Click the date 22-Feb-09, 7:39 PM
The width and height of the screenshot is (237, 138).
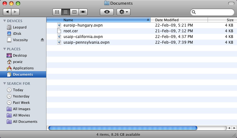174,42
